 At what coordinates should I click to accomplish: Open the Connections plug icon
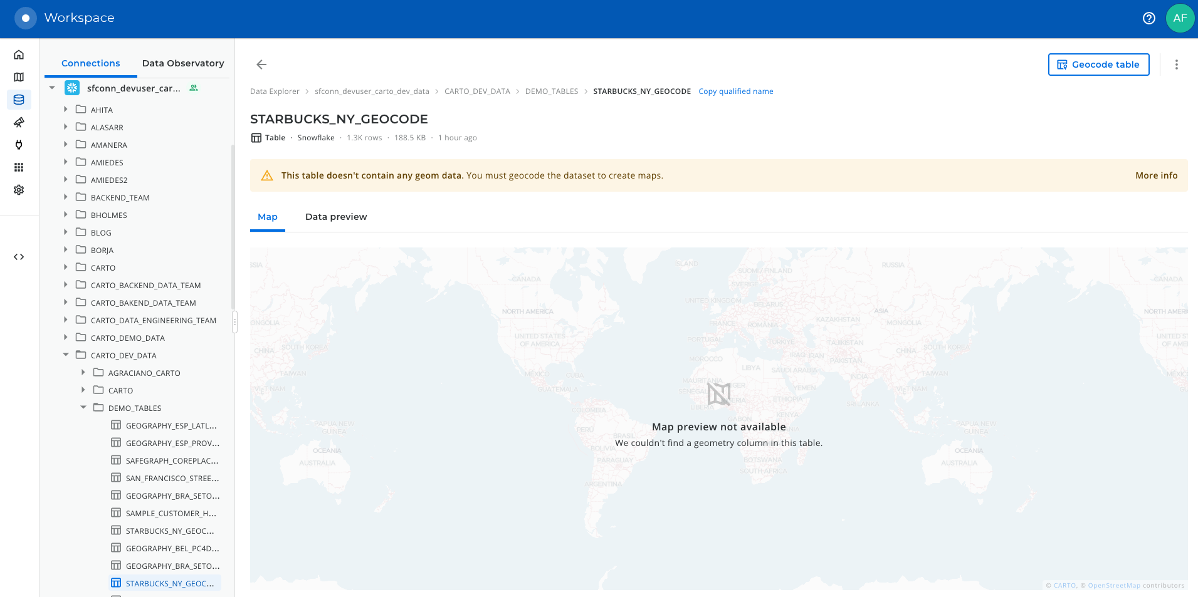19,145
